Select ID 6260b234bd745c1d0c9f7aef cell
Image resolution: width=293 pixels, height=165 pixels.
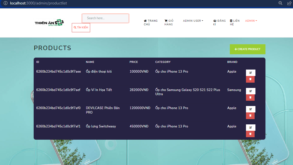click(58, 90)
